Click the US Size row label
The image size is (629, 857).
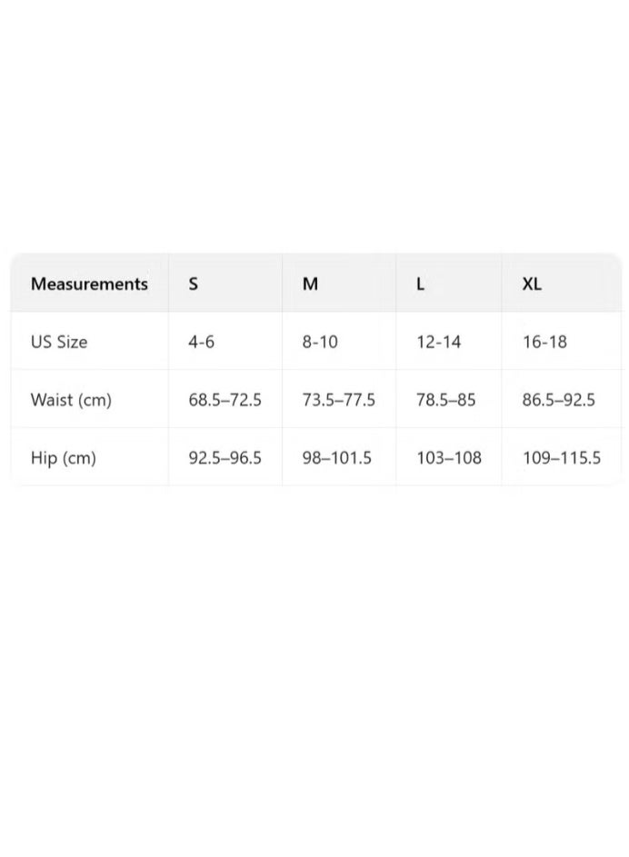click(x=59, y=342)
